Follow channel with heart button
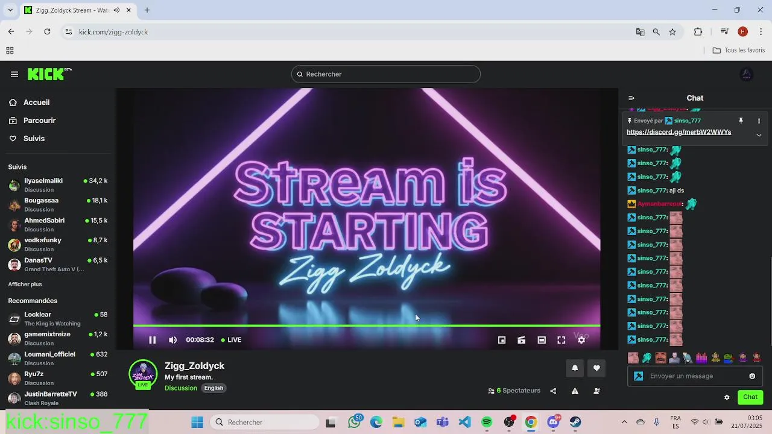The height and width of the screenshot is (434, 772). coord(596,368)
